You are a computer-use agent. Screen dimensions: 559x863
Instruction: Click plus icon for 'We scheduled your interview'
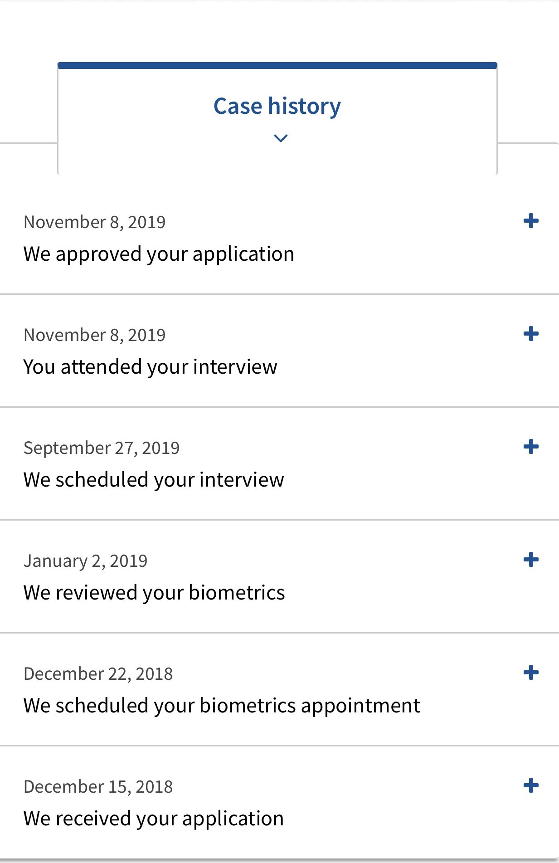point(531,447)
